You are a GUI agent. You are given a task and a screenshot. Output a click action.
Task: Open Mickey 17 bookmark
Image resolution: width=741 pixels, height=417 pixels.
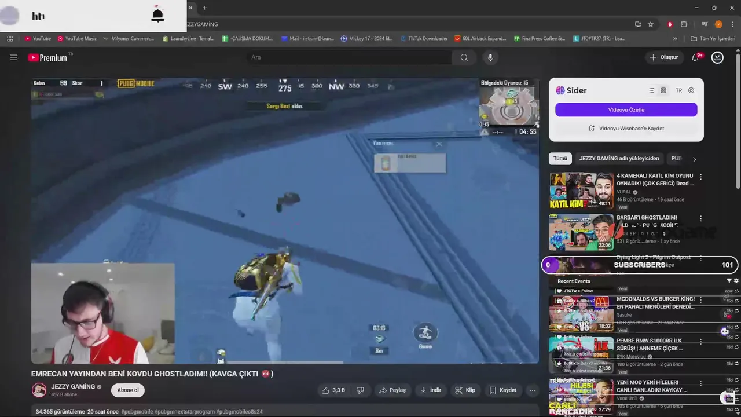click(x=367, y=38)
